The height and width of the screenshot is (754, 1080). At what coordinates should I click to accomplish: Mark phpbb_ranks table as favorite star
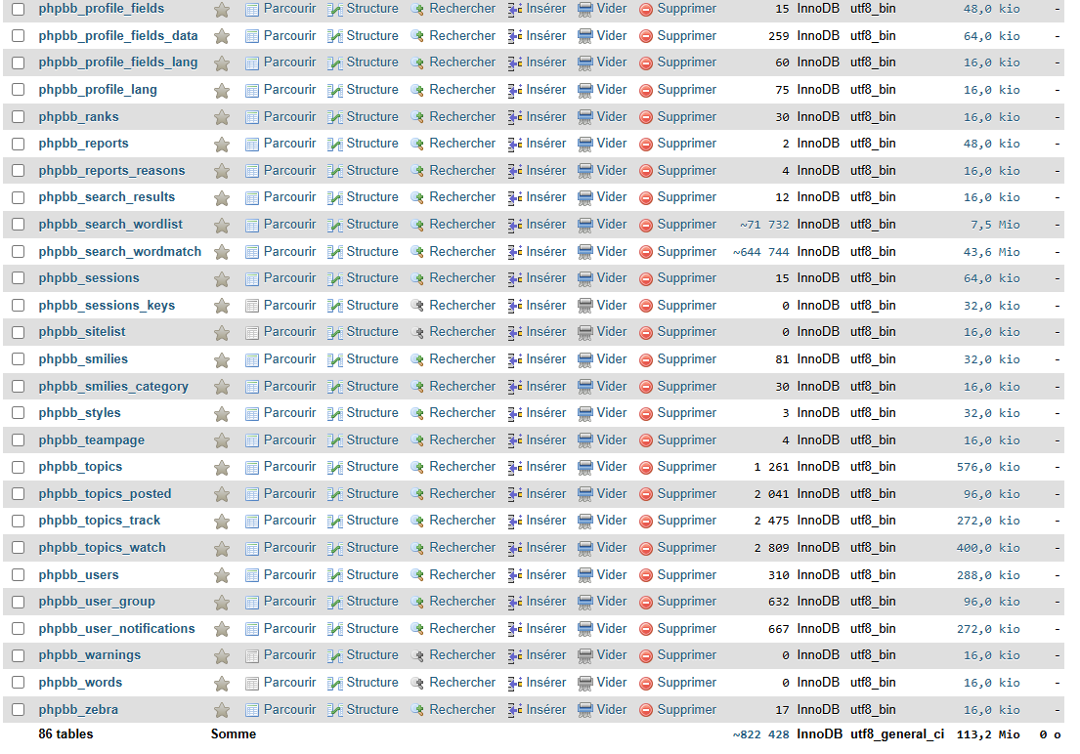(x=222, y=118)
